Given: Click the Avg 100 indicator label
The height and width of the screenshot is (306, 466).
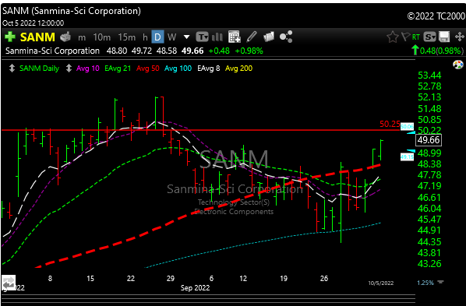Looking at the screenshot, I should [x=178, y=69].
